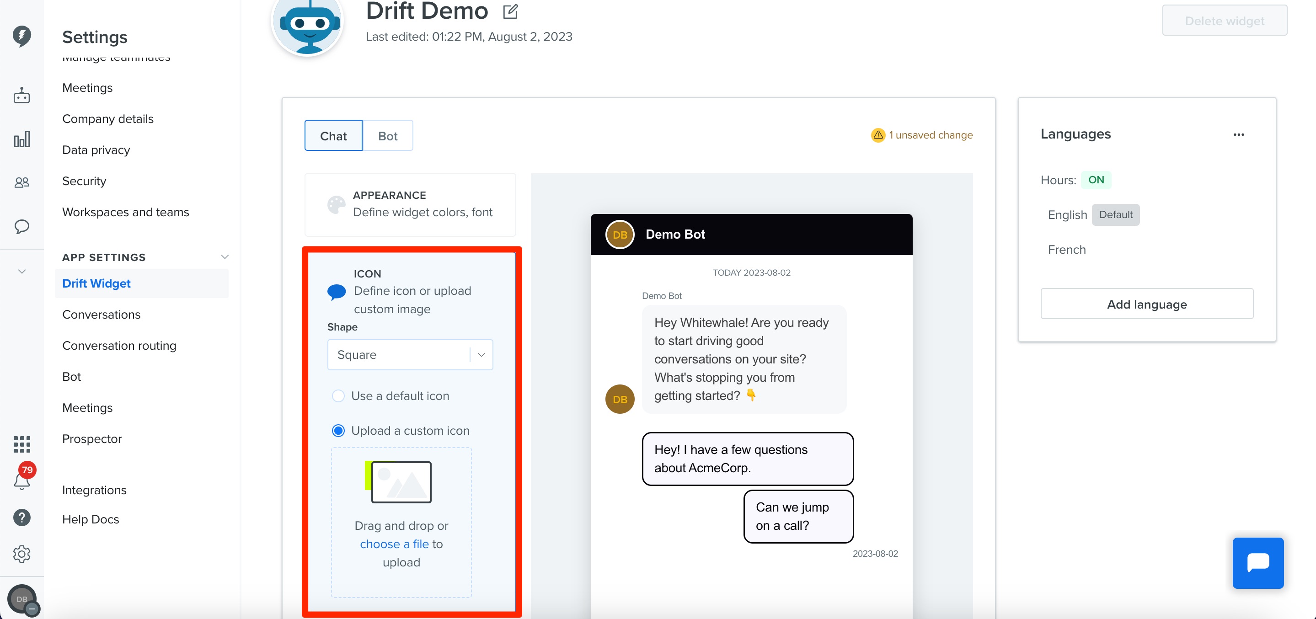Image resolution: width=1316 pixels, height=619 pixels.
Task: Edit the Drift Demo widget name
Action: pos(510,11)
